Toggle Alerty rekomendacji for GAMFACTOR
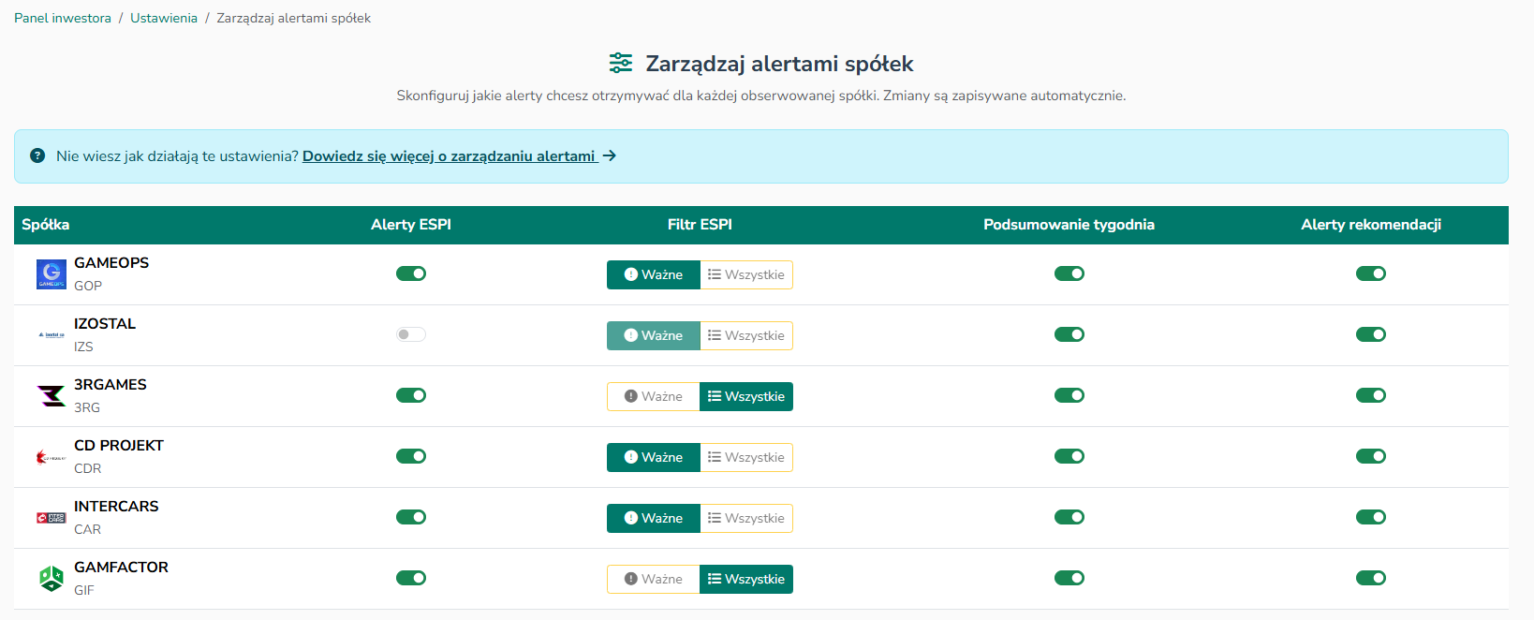The height and width of the screenshot is (620, 1534). click(1371, 578)
